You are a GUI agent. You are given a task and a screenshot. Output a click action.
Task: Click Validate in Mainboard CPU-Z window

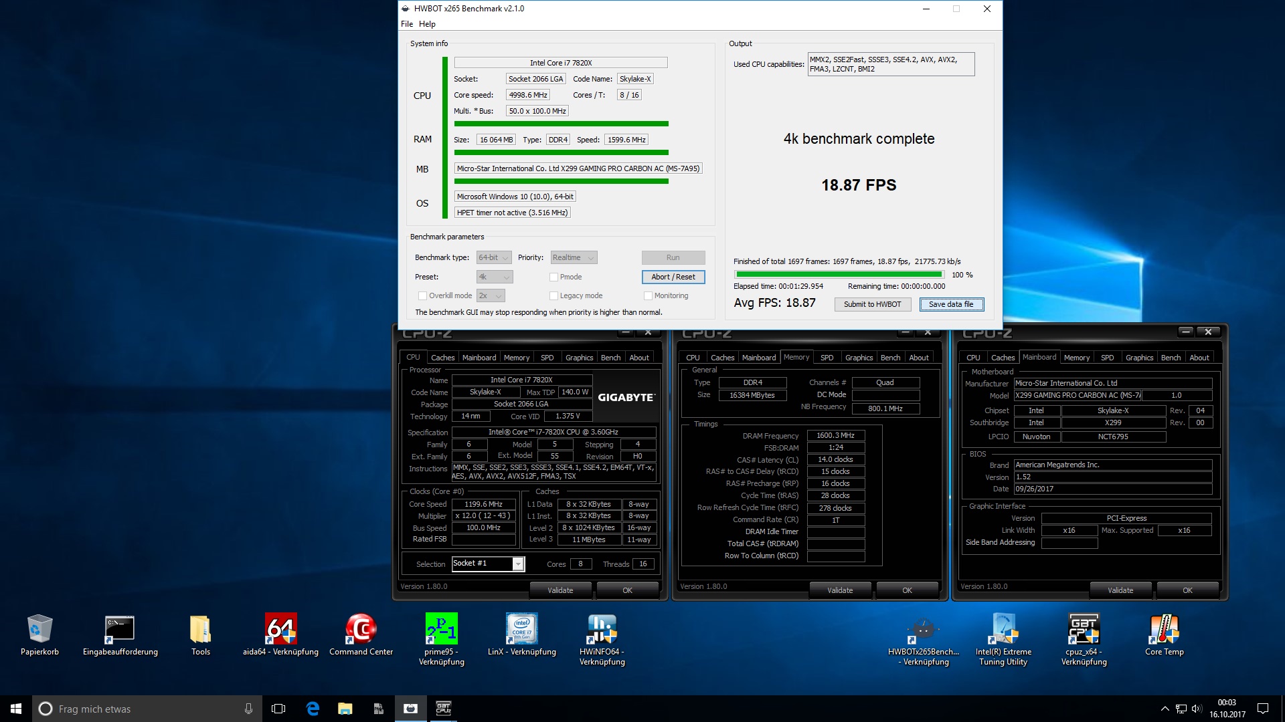click(1120, 590)
